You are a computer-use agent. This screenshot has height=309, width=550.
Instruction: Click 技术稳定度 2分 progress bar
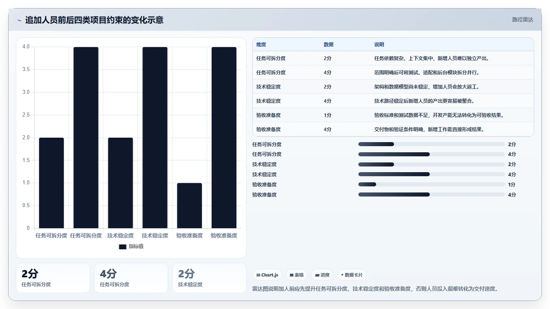click(x=431, y=164)
